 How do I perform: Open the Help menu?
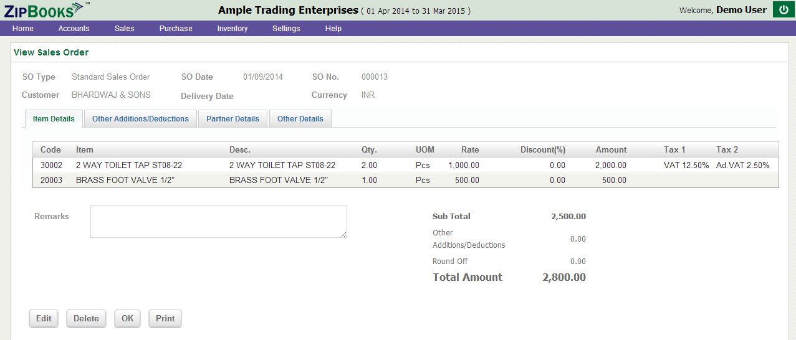[333, 29]
